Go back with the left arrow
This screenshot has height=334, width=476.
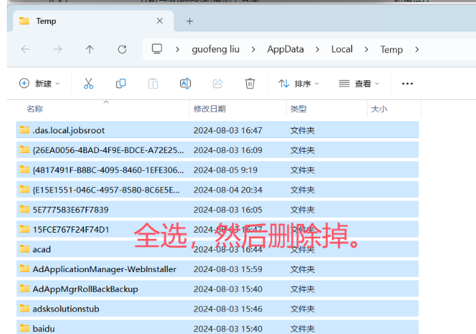tap(25, 49)
